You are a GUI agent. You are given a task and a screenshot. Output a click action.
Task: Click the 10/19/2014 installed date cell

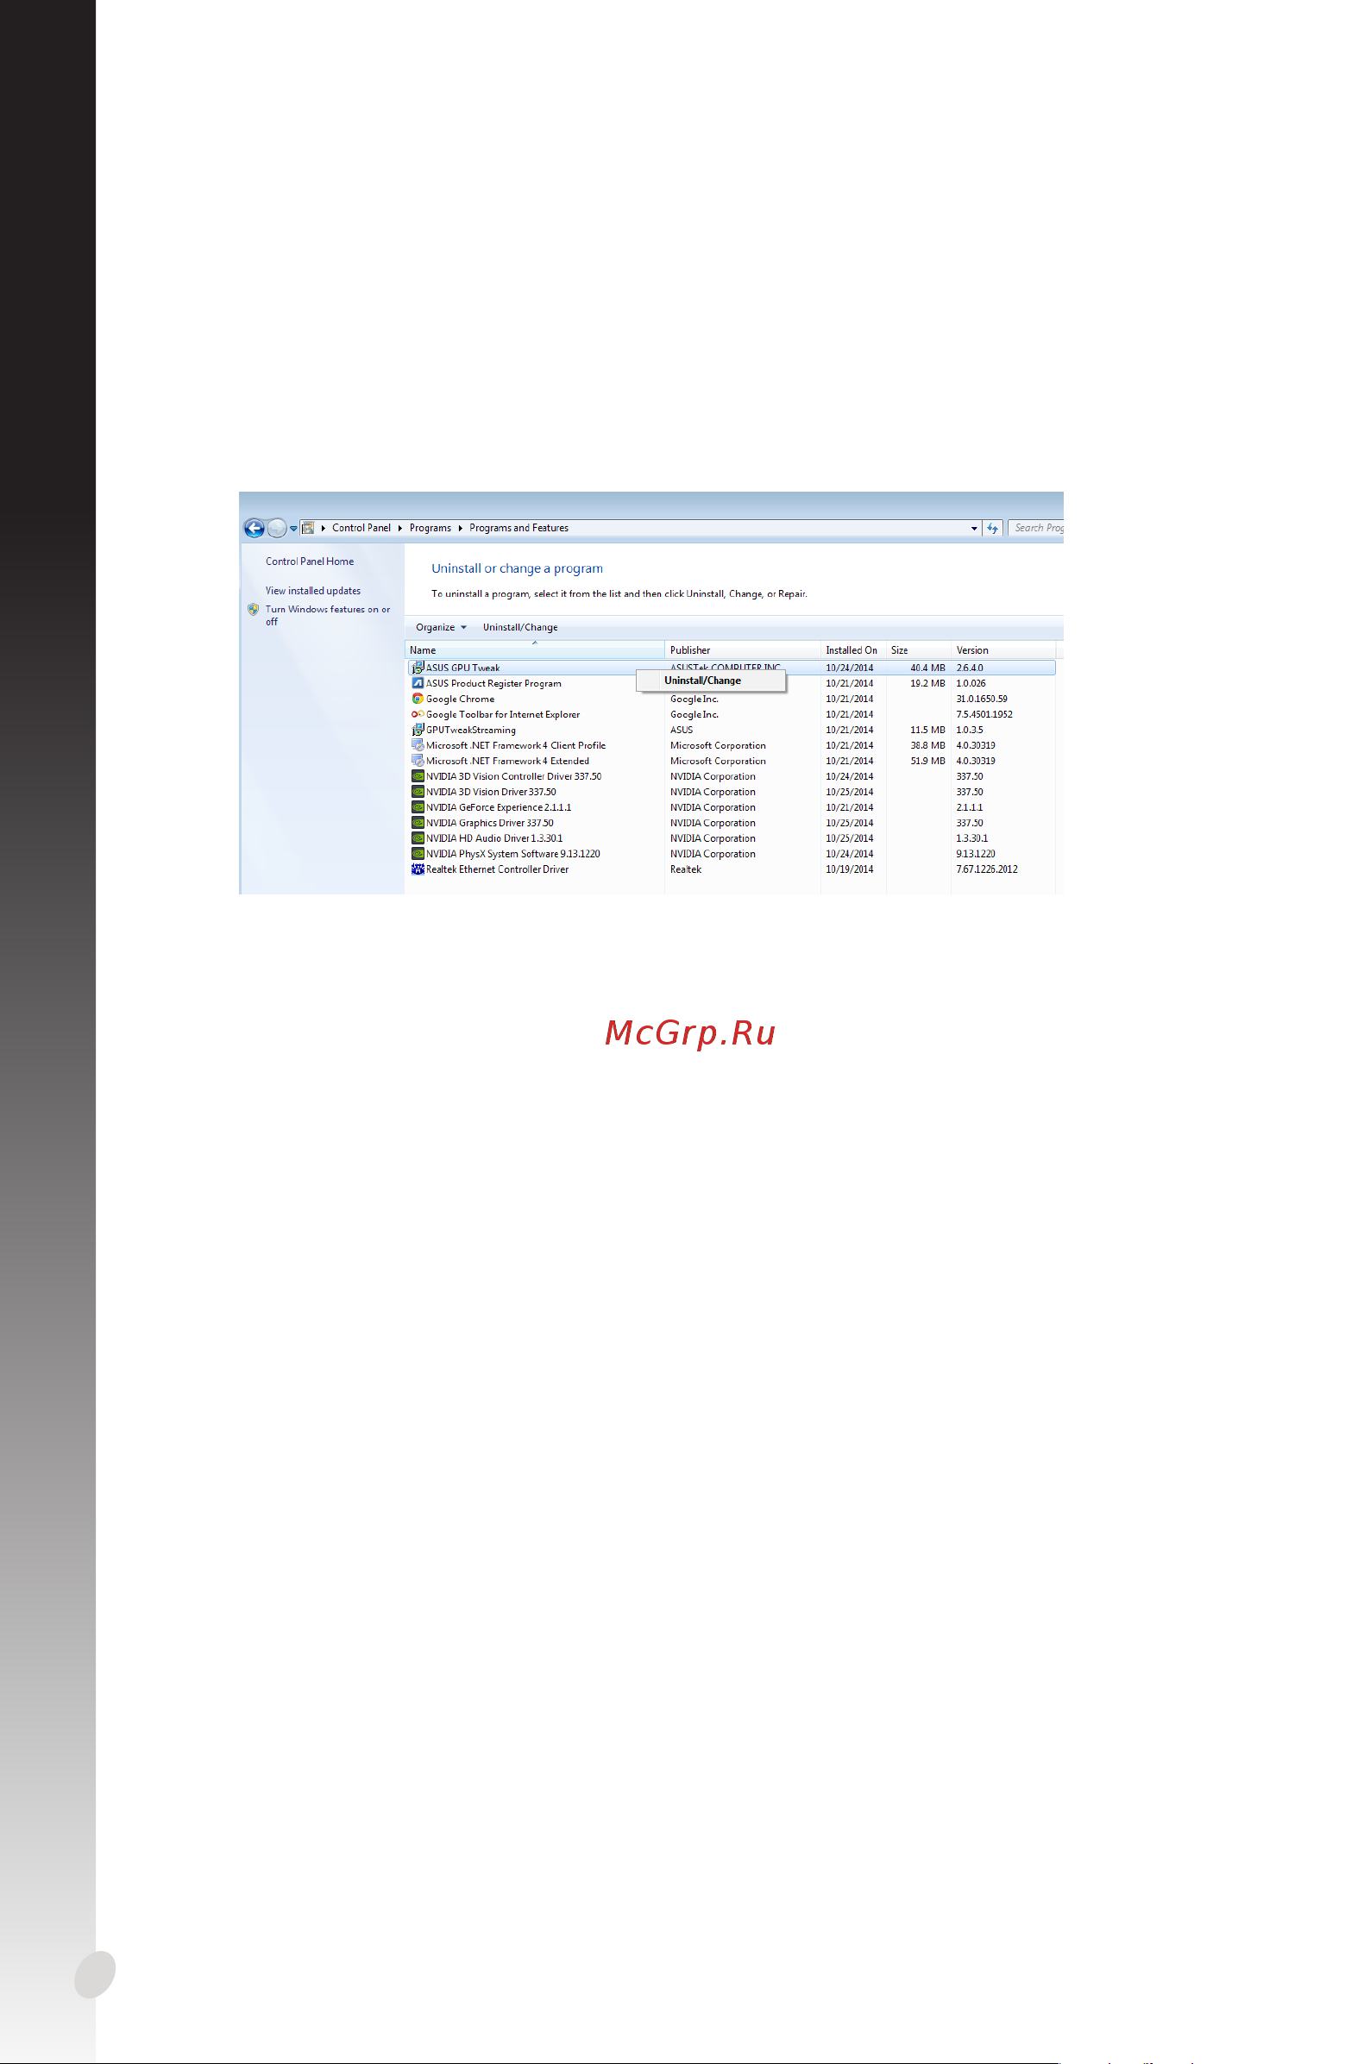point(849,869)
